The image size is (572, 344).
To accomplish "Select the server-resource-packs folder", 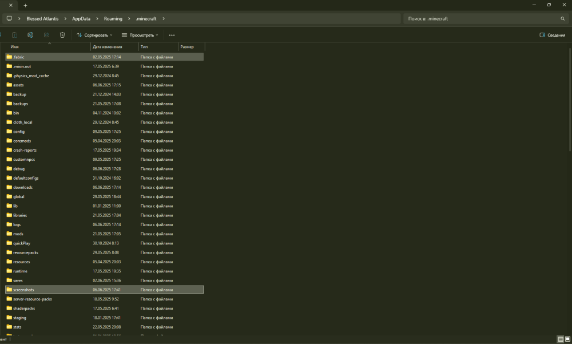I will point(104,299).
